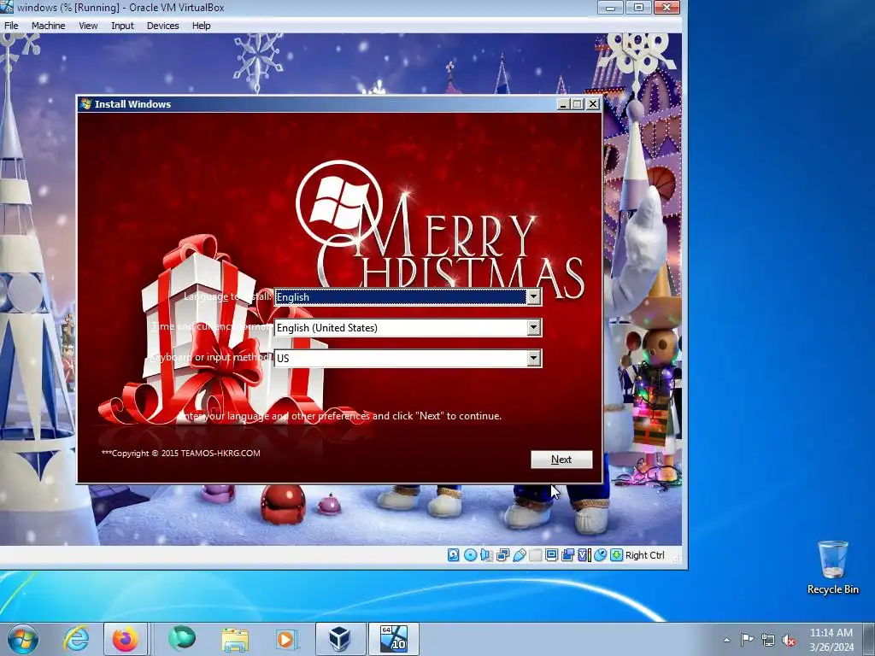
Task: Switch to VirtualBox Manager in taskbar
Action: (x=340, y=639)
